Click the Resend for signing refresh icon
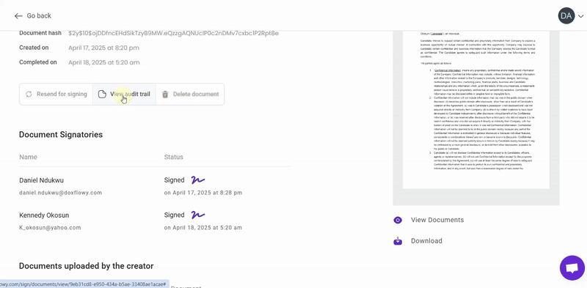587x288 pixels. (x=29, y=95)
